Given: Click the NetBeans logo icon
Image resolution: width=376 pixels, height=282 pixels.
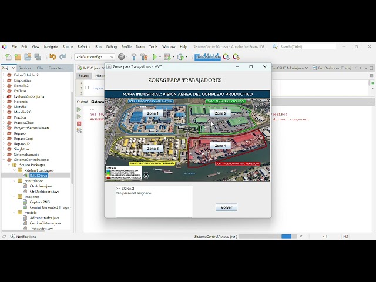Looking at the screenshot, I should coord(5,46).
